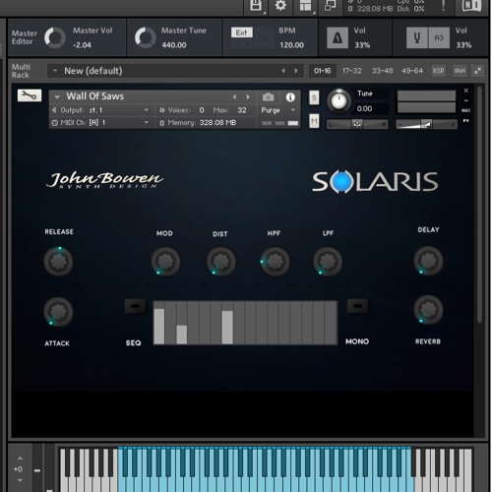Shift keyboard octave up arrow
Viewport: 492px width, 492px height.
[20, 459]
